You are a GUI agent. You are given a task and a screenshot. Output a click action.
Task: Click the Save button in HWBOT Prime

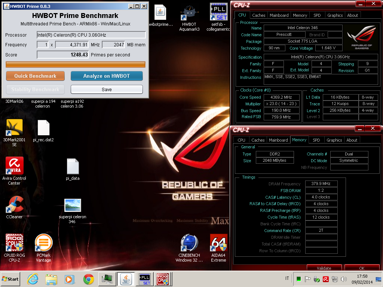tap(107, 89)
